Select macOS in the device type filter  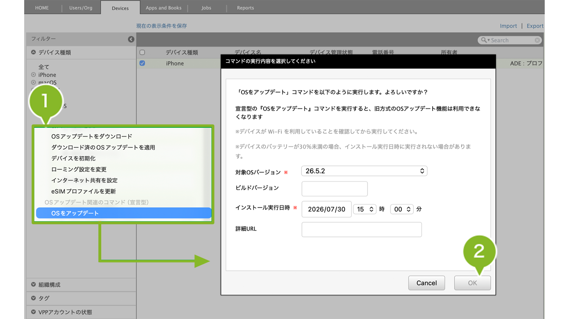[x=48, y=82]
